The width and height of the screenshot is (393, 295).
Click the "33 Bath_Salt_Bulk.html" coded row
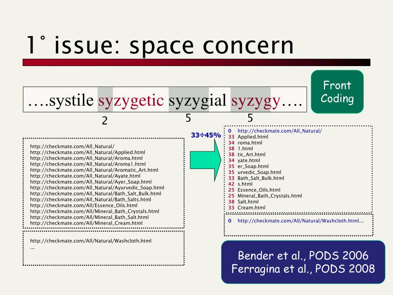click(x=256, y=178)
